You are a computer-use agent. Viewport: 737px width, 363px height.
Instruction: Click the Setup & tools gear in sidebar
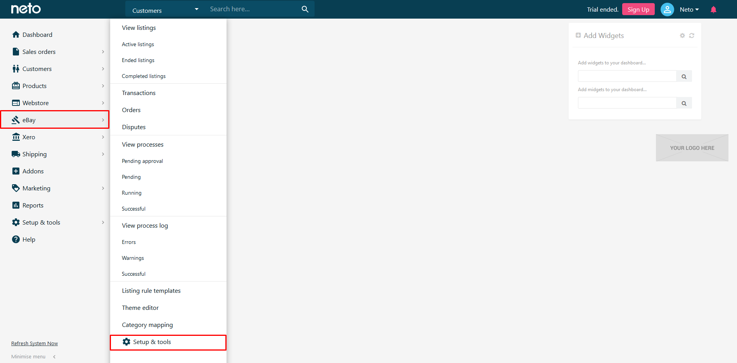click(x=16, y=222)
